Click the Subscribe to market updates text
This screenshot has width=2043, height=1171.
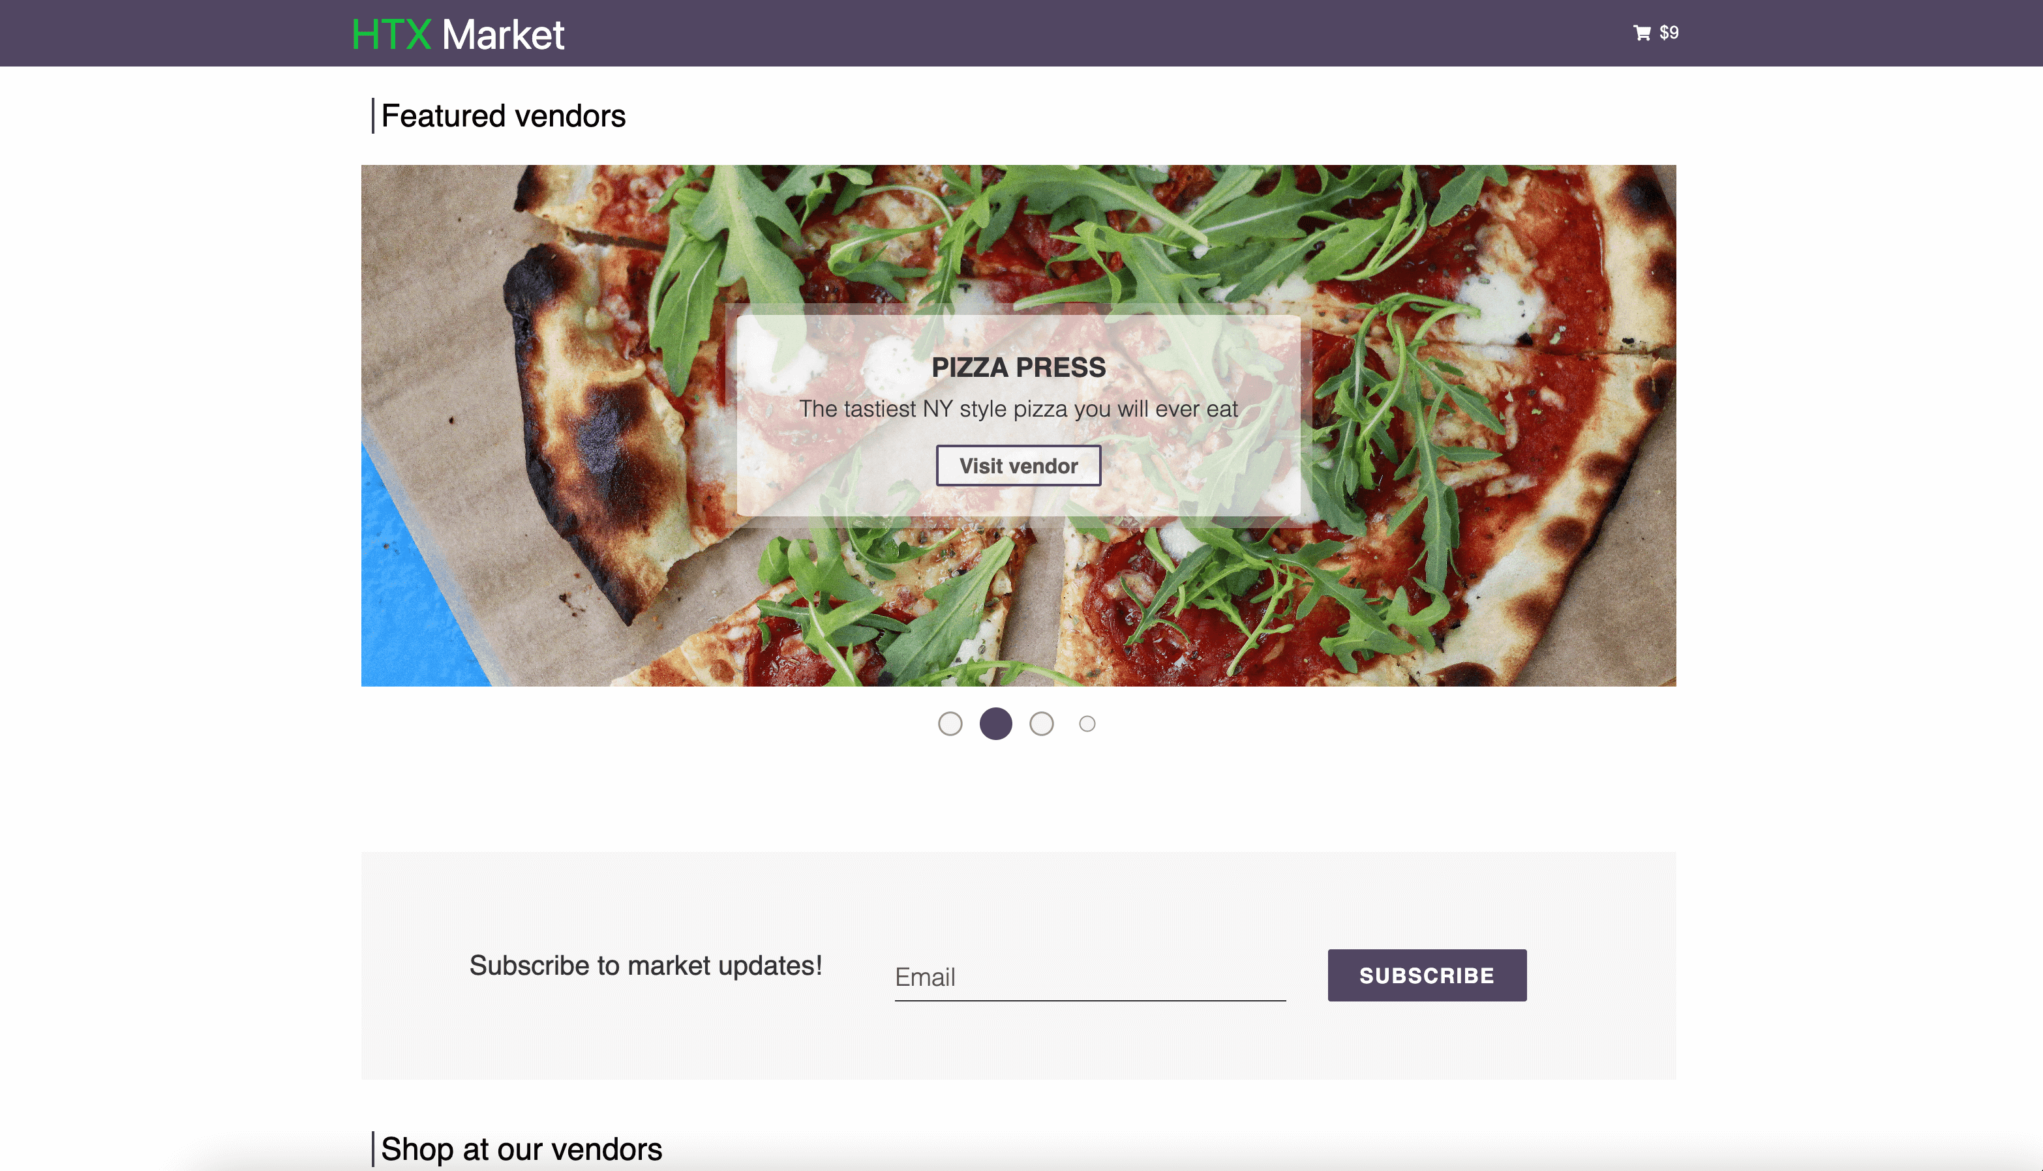[x=645, y=965]
